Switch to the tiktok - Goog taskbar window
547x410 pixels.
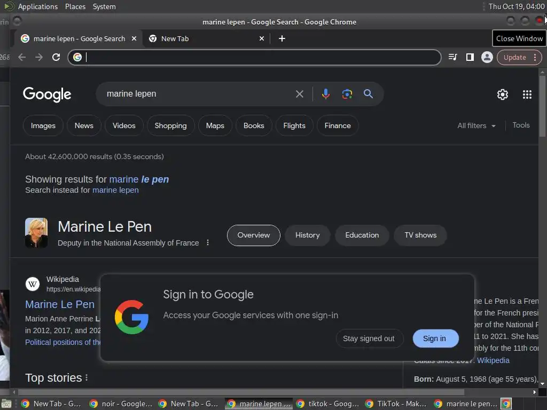[327, 404]
